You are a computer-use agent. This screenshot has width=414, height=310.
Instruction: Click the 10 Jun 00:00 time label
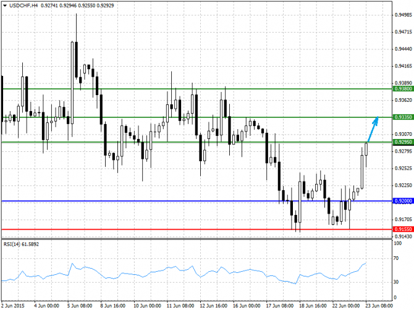click(x=147, y=306)
